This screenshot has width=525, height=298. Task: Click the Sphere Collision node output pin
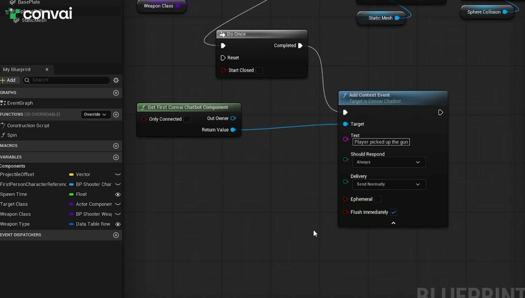click(505, 12)
